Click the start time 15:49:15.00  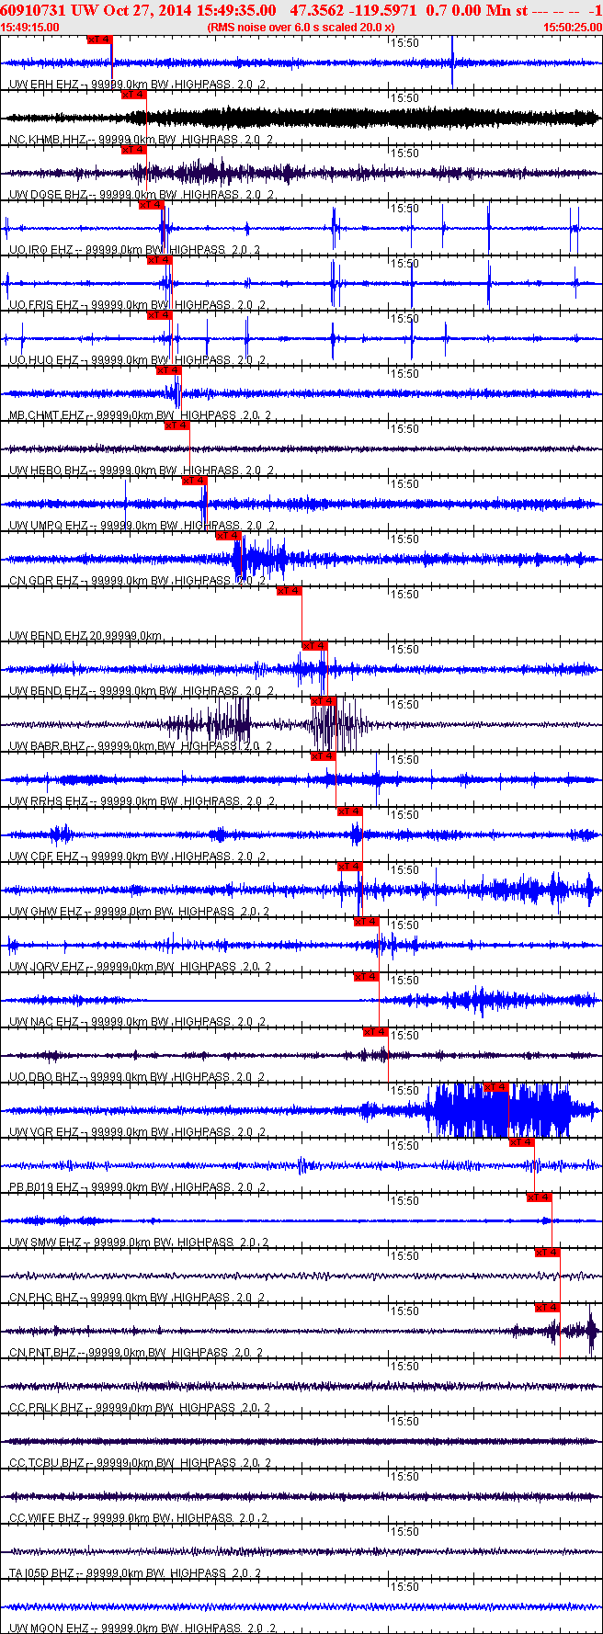30,28
